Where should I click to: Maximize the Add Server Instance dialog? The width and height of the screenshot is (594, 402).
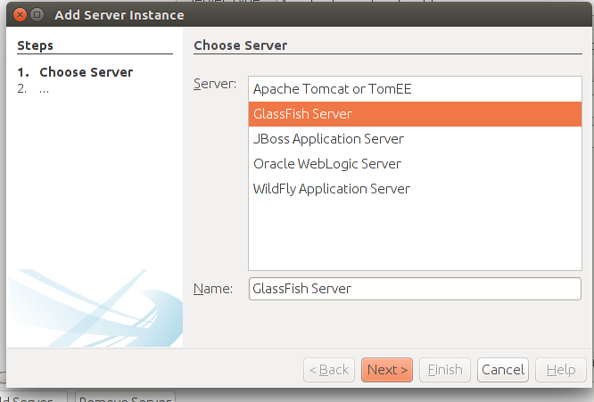click(x=37, y=15)
